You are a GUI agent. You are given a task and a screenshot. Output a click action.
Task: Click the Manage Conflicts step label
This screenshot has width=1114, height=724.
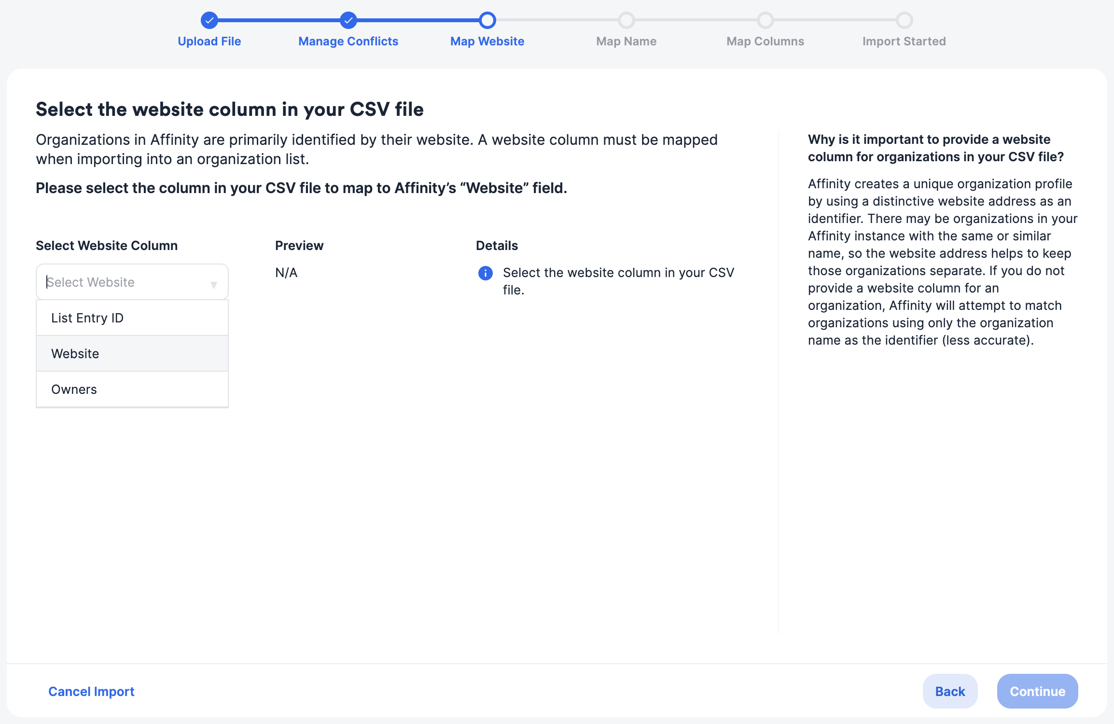pyautogui.click(x=348, y=41)
